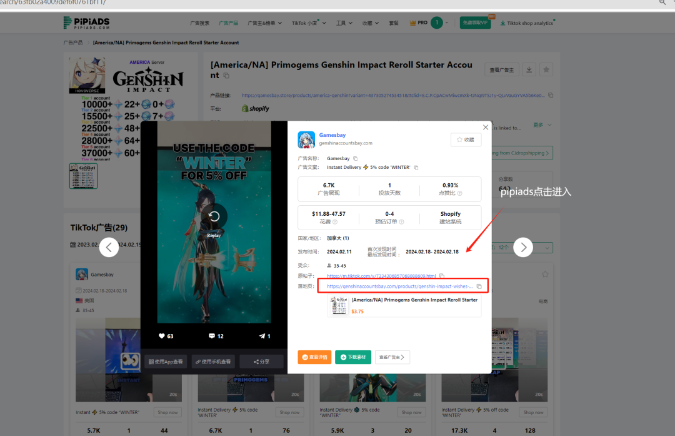The height and width of the screenshot is (436, 675).
Task: Open Tiktok shop analytics download link
Action: (x=527, y=23)
